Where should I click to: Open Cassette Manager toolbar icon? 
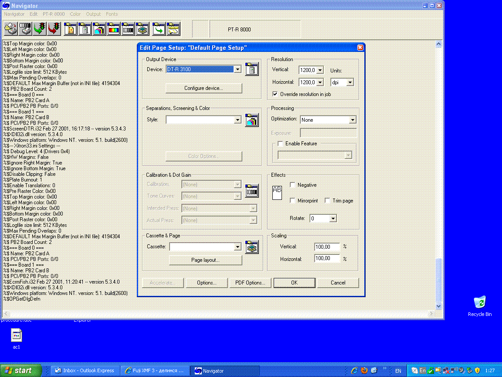142,29
